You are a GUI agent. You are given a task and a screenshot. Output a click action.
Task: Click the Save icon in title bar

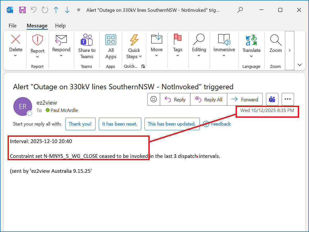(22, 10)
